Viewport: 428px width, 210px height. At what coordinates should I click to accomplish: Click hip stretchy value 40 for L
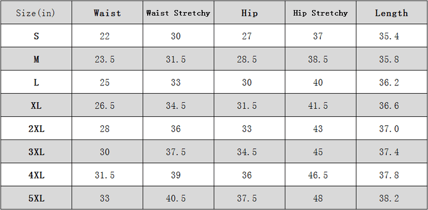coord(318,82)
